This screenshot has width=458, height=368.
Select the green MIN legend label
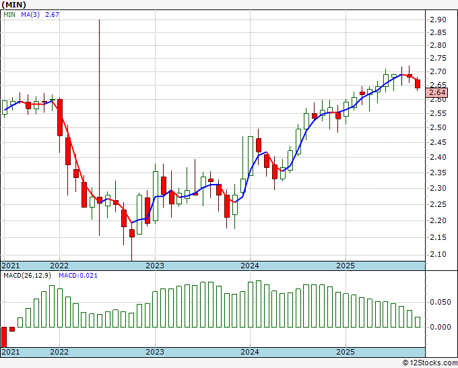coord(9,14)
